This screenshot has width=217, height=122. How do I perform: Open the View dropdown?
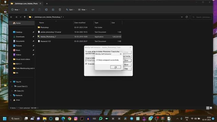click(83, 10)
